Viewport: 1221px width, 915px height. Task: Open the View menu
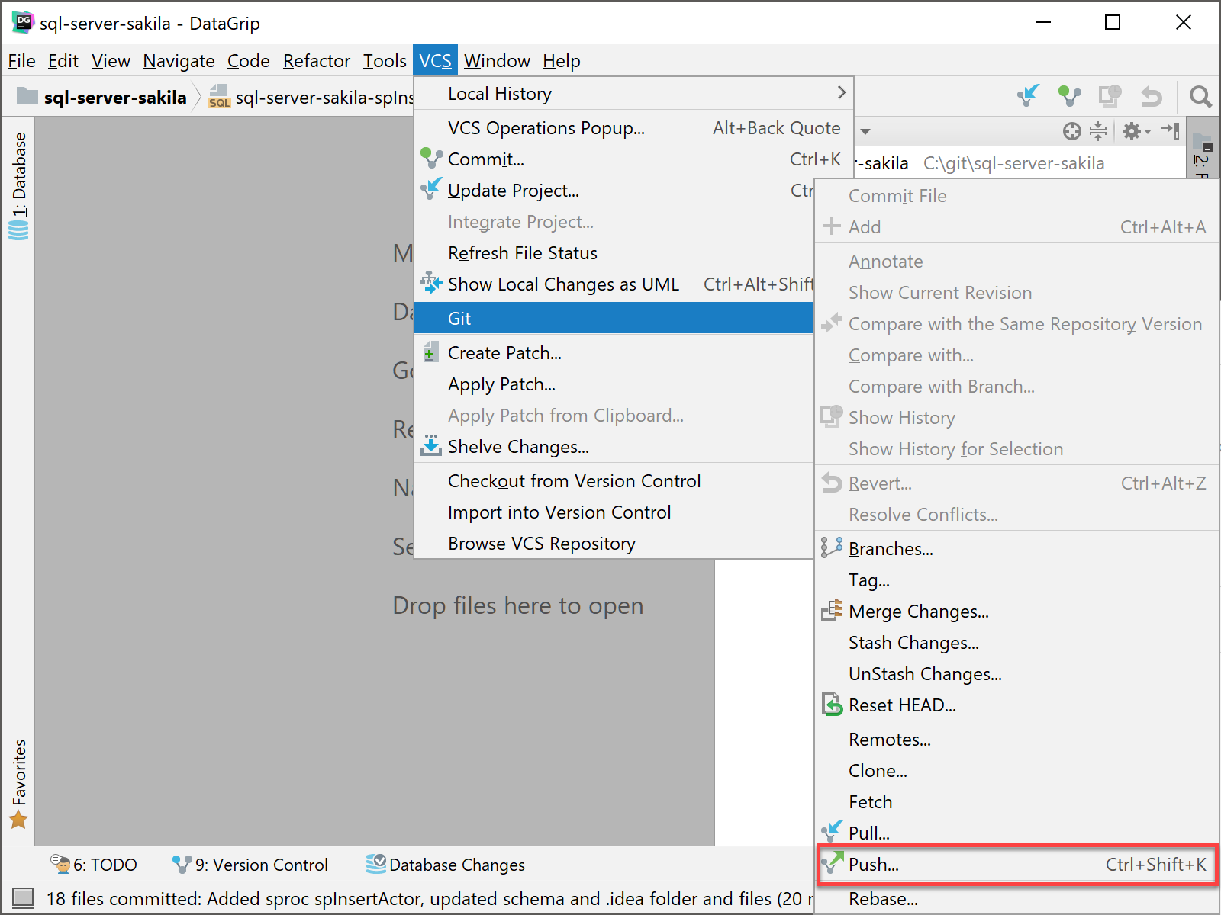(111, 61)
